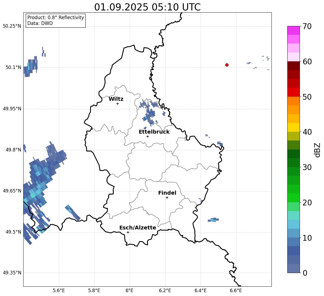Click the 50.25°N latitude label

pyautogui.click(x=12, y=26)
